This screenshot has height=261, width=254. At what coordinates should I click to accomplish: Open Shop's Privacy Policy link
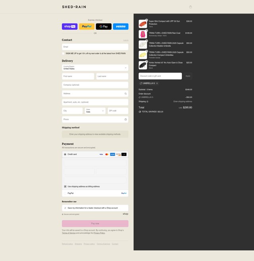99,233
